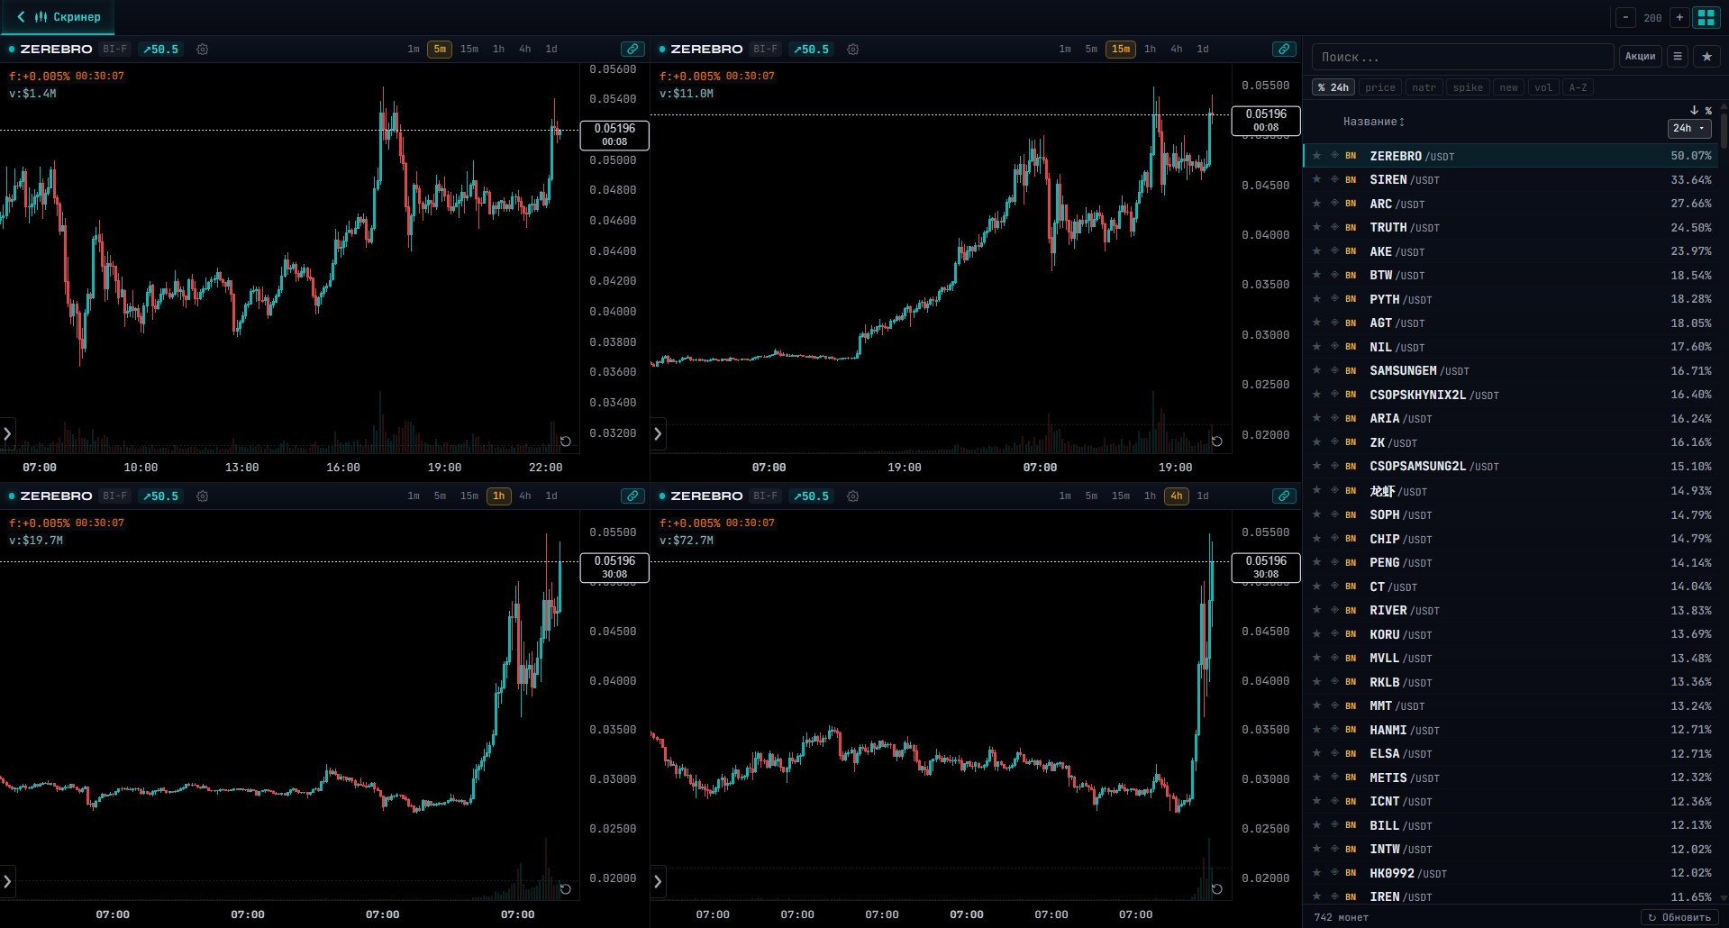Expand side panel arrow on top-left chart
The width and height of the screenshot is (1729, 928).
7,434
